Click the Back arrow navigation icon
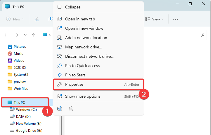Image resolution: width=211 pixels, height=135 pixels. tap(6, 35)
